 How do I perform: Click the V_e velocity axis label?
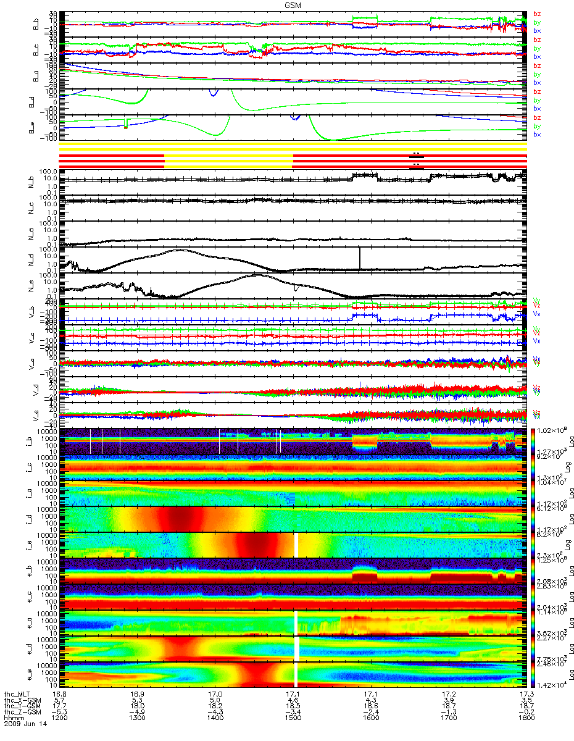36,414
